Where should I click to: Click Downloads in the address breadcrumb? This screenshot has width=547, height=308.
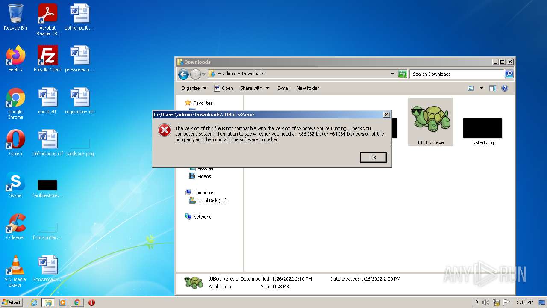pyautogui.click(x=253, y=74)
